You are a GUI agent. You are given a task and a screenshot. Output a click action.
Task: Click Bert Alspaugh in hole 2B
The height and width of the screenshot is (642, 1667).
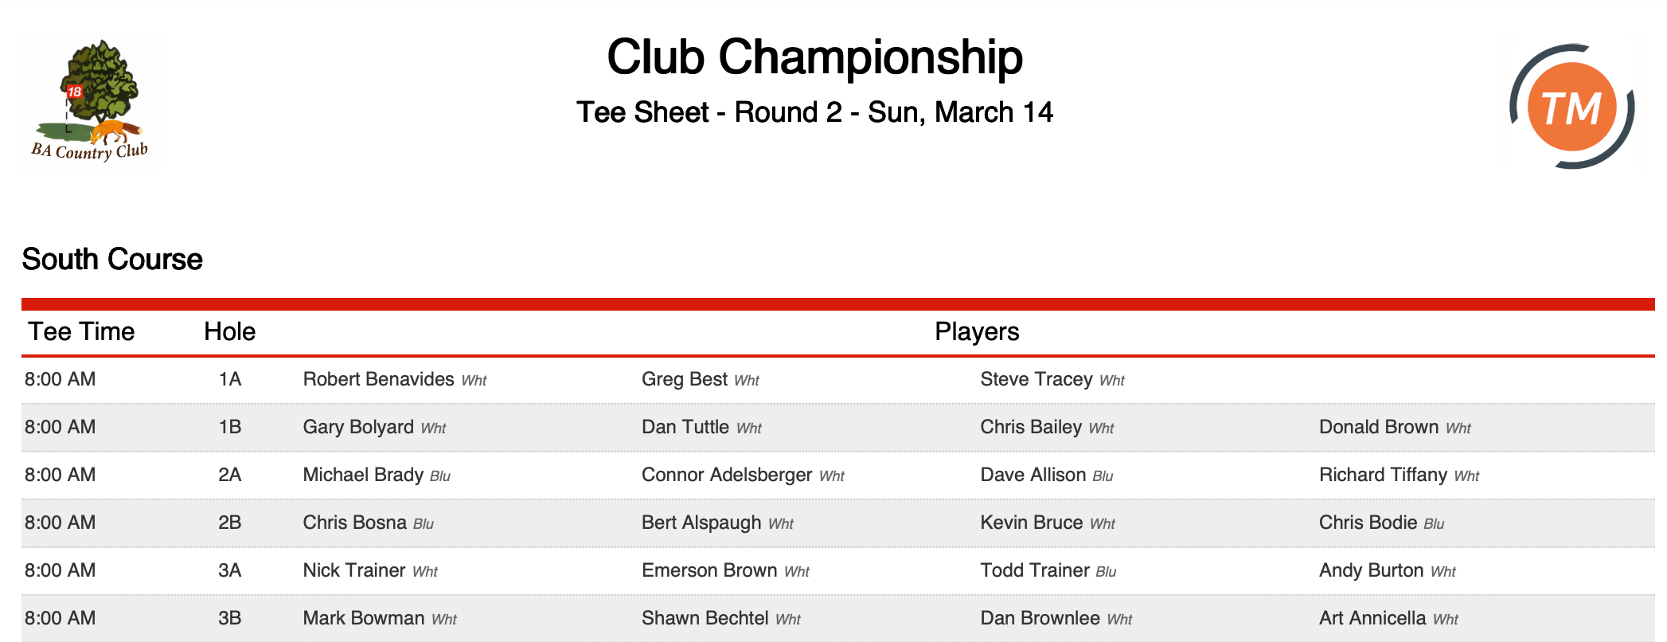point(701,523)
